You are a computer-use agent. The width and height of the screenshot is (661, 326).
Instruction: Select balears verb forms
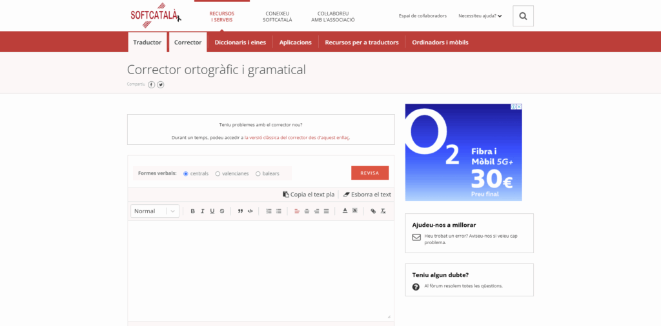click(x=258, y=173)
